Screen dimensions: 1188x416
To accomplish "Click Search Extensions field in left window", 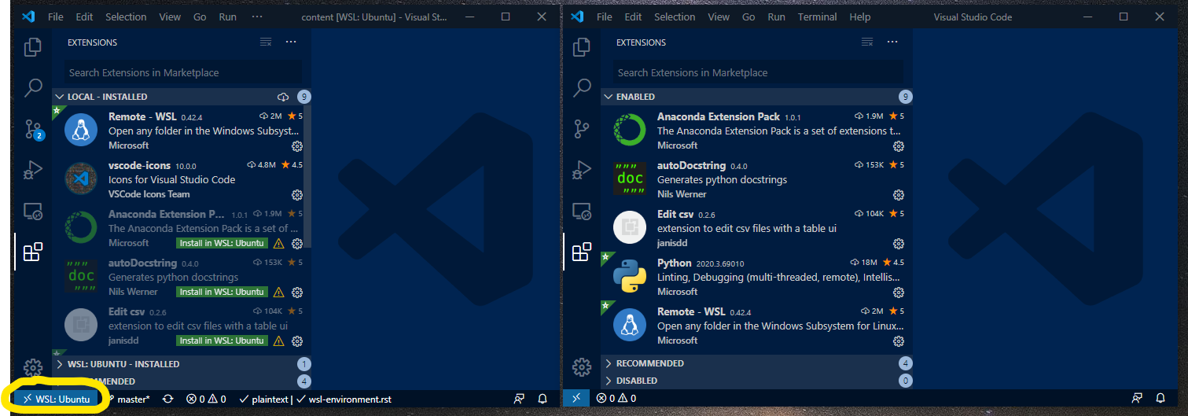I will pyautogui.click(x=183, y=72).
